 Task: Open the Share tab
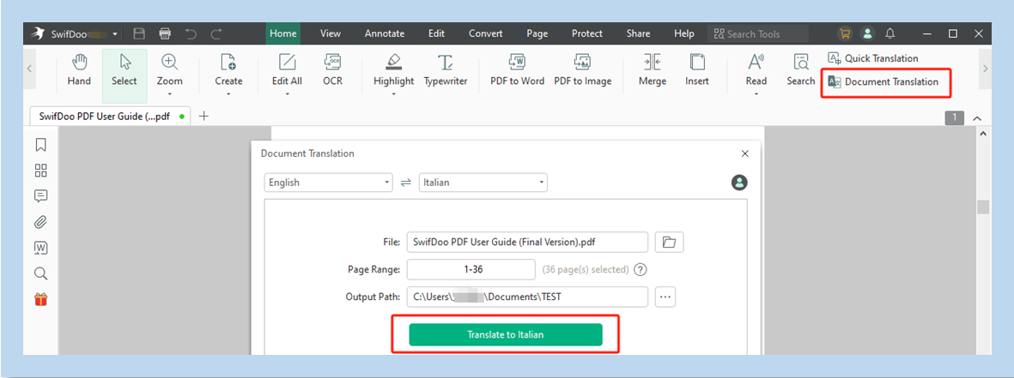click(x=638, y=33)
